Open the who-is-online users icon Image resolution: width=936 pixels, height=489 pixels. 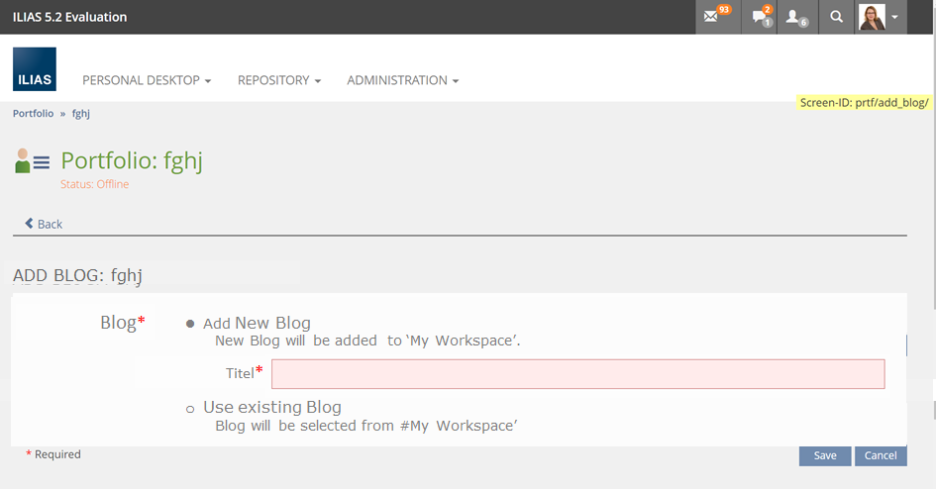coord(795,17)
